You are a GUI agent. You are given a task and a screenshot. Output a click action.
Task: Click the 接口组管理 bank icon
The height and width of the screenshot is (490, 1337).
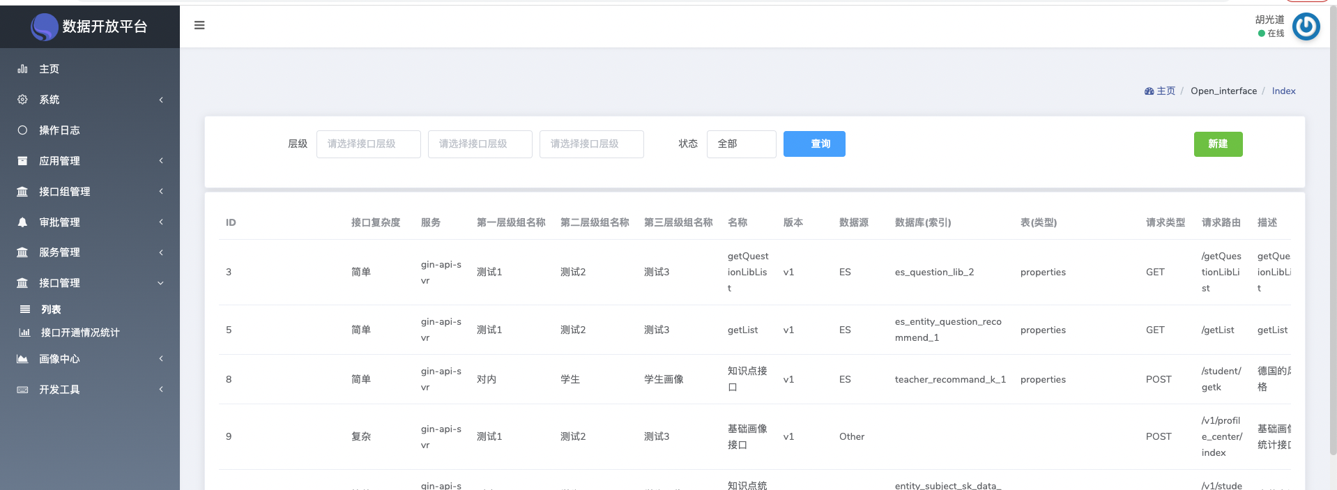coord(22,192)
